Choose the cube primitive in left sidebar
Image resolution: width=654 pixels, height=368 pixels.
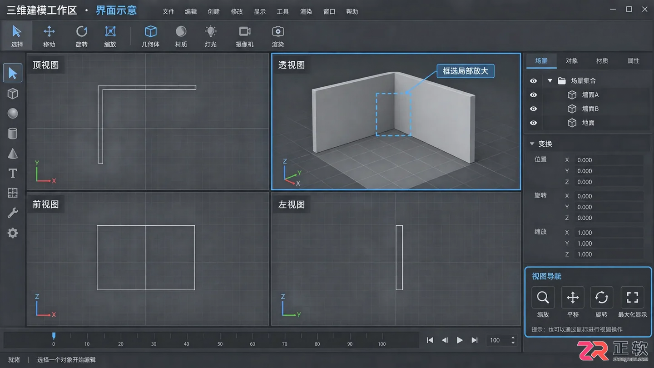click(13, 94)
